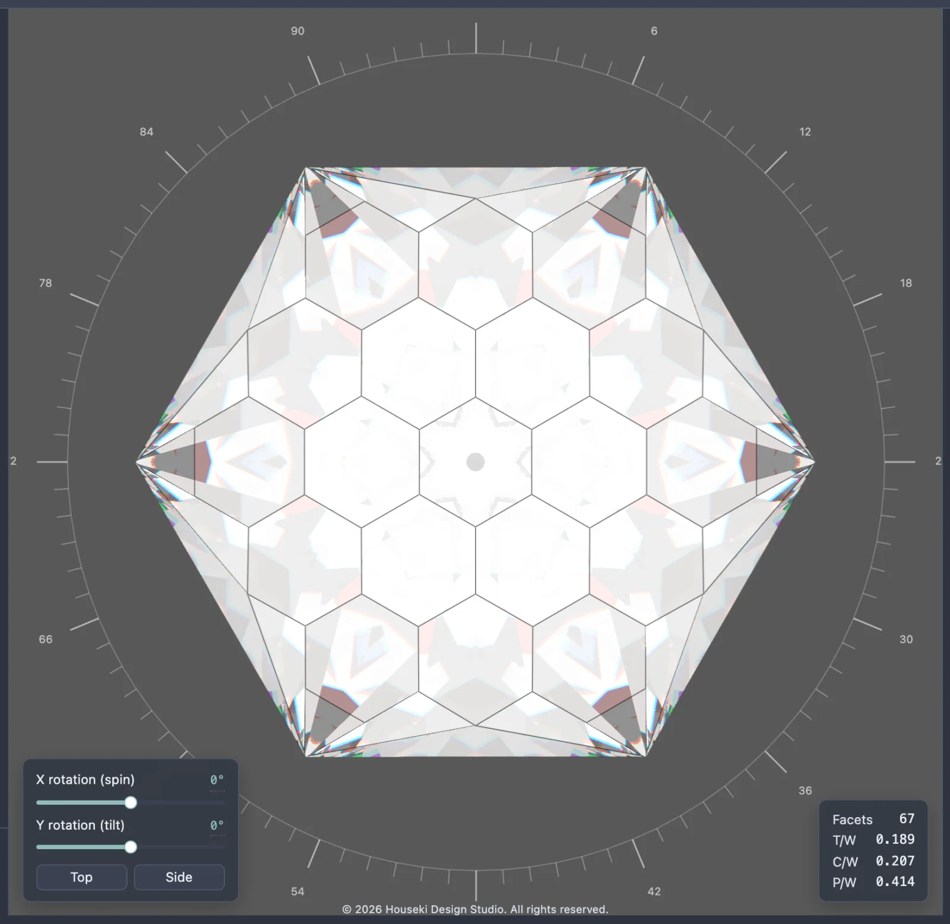The image size is (950, 924).
Task: Select the Y rotation degree value field
Action: (x=217, y=825)
